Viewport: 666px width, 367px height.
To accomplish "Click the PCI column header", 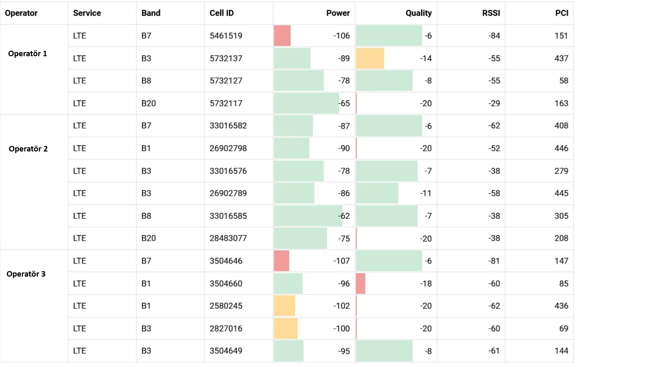I will 562,13.
